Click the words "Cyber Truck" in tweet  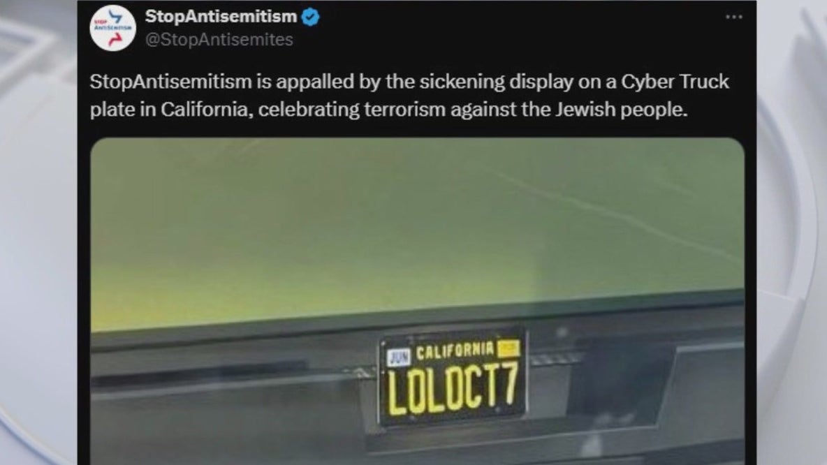click(675, 82)
